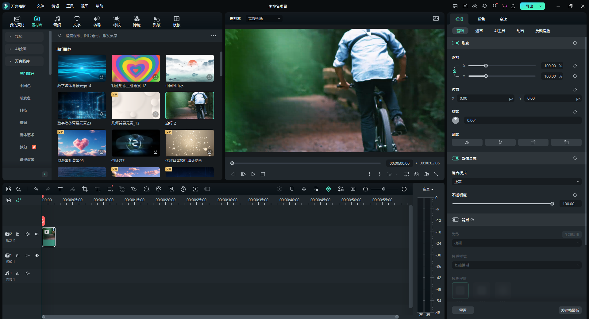The height and width of the screenshot is (319, 589).
Task: Open the 关键帧面板 keyframe panel button
Action: 570,310
